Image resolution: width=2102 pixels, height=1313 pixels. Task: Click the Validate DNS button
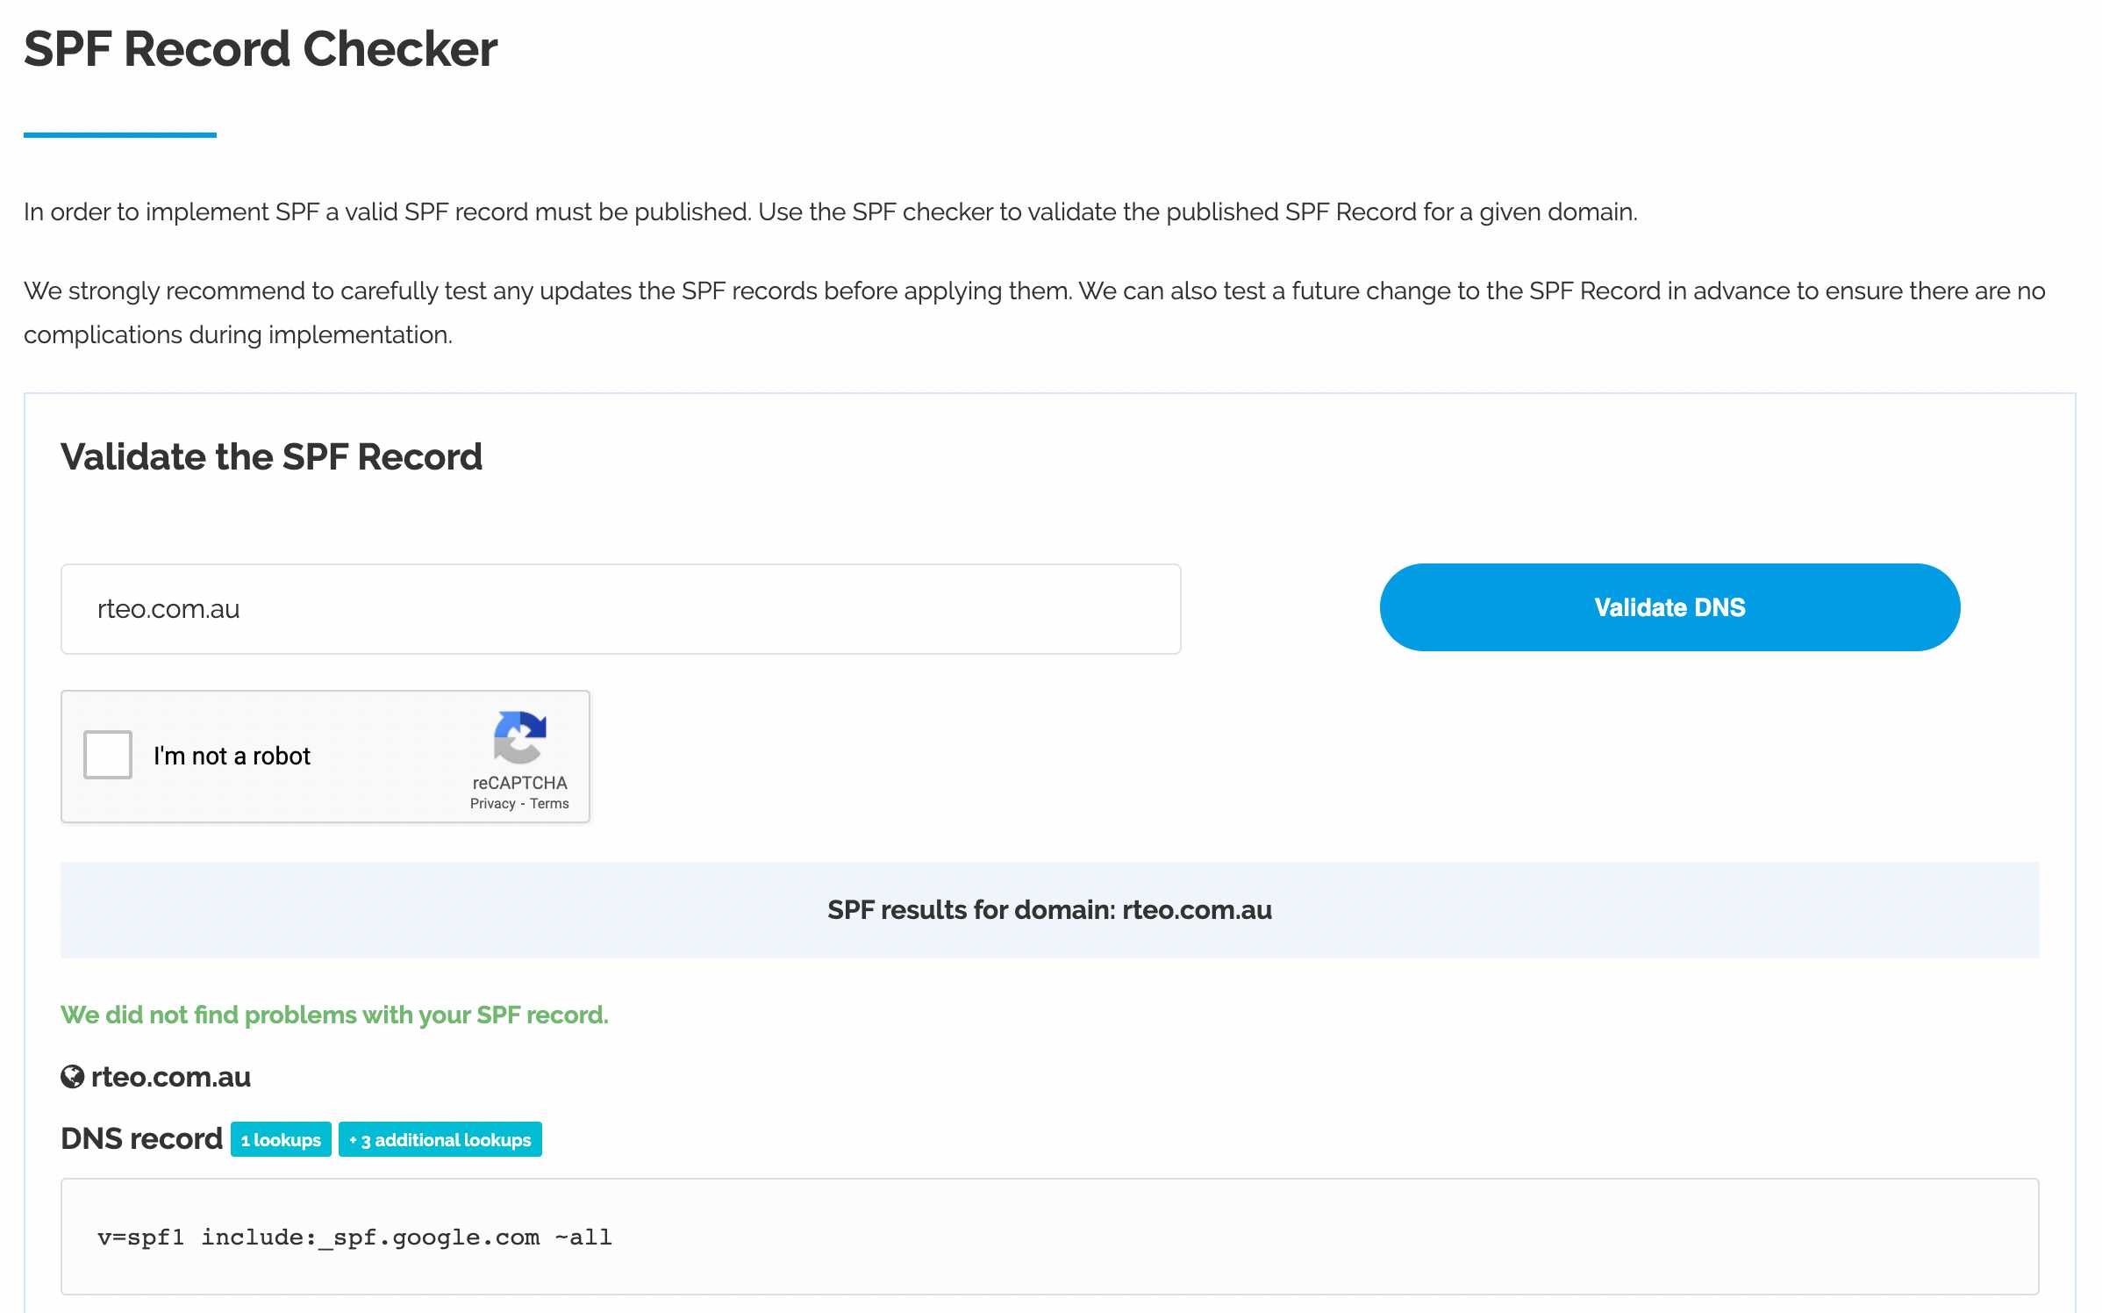pyautogui.click(x=1669, y=607)
